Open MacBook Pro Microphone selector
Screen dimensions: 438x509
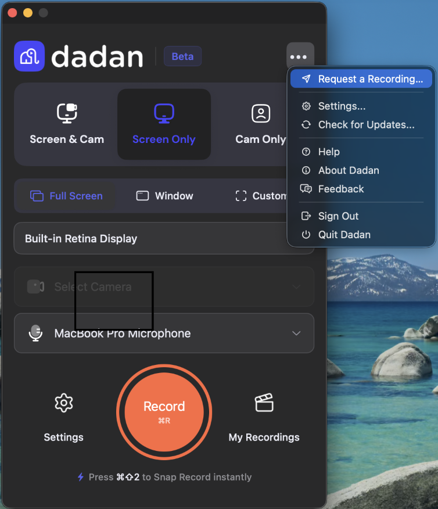[164, 333]
